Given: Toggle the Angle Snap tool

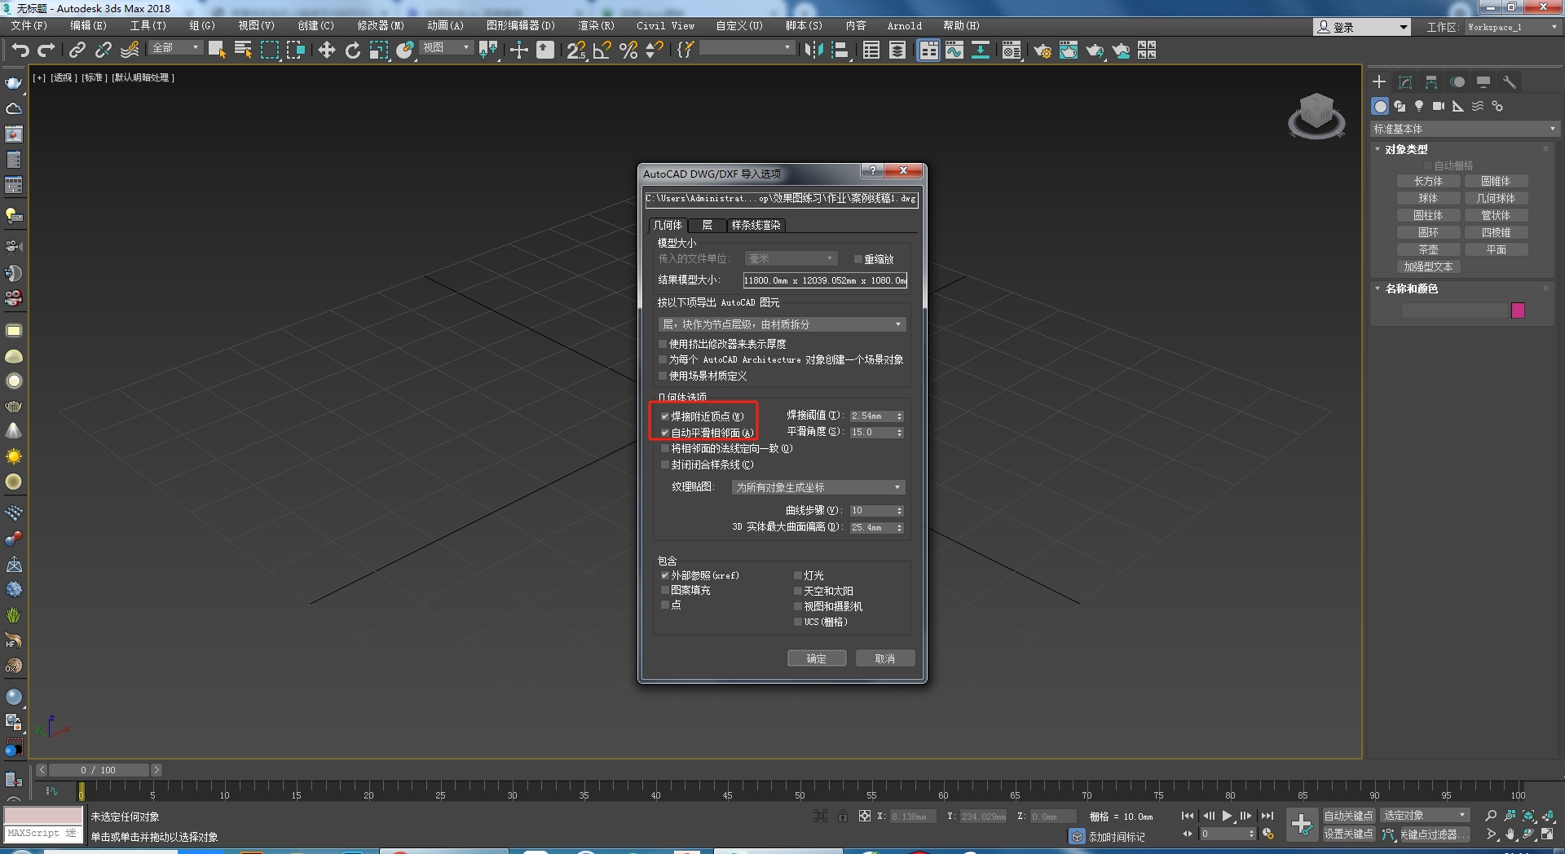Looking at the screenshot, I should [602, 51].
